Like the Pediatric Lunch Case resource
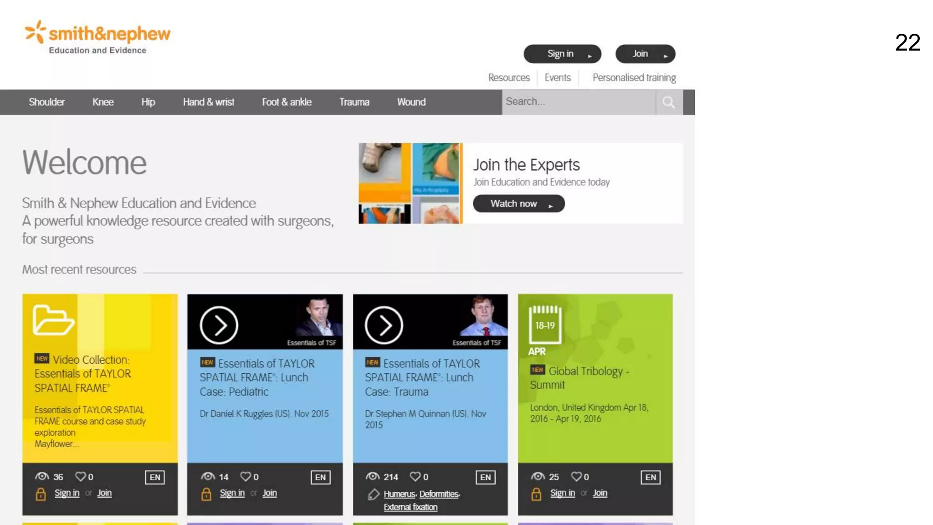Image resolution: width=933 pixels, height=525 pixels. [x=246, y=476]
